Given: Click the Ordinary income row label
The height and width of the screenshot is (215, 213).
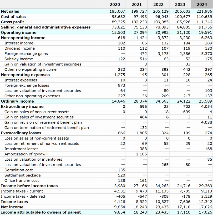Looking at the screenshot, I should [17, 101].
